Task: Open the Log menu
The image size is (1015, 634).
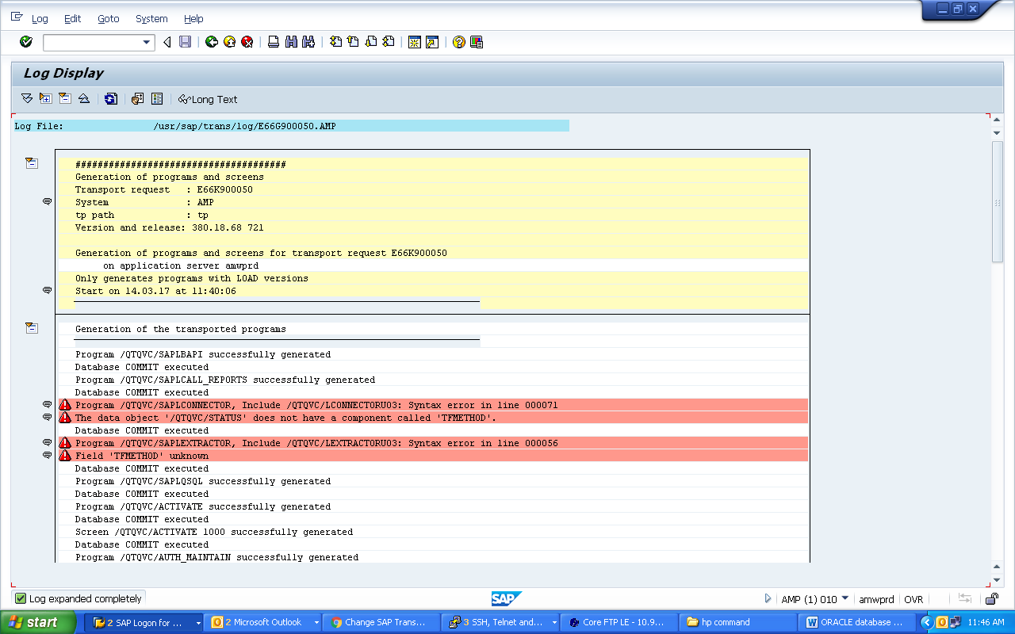Action: tap(39, 18)
